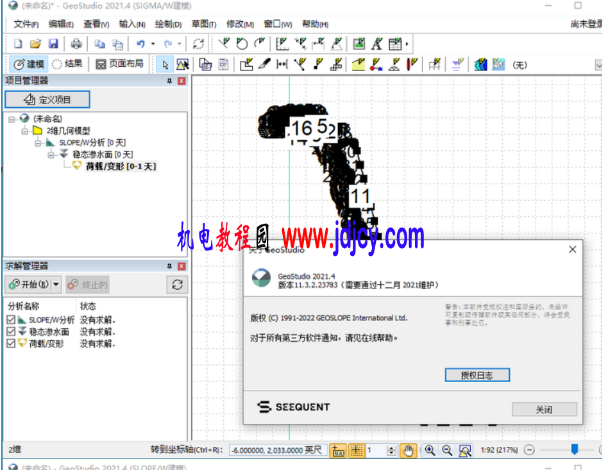Screen dimensions: 608x470
Task: Collapse the 2维几何模型 tree node
Action: (x=25, y=131)
